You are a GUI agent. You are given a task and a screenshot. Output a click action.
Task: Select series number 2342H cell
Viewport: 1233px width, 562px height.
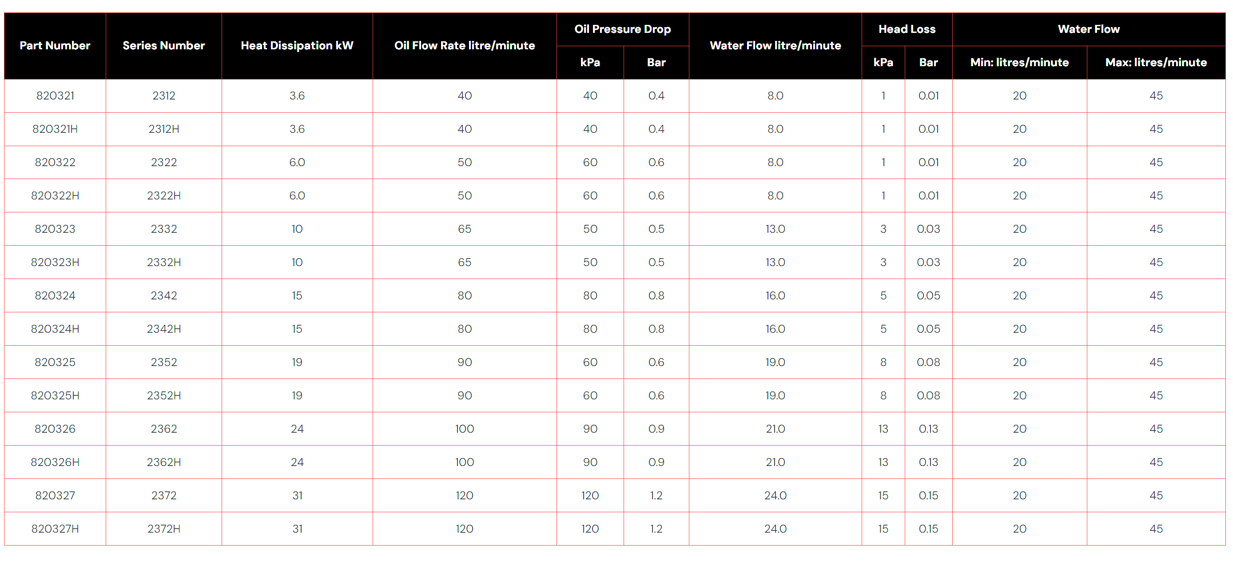(x=164, y=329)
